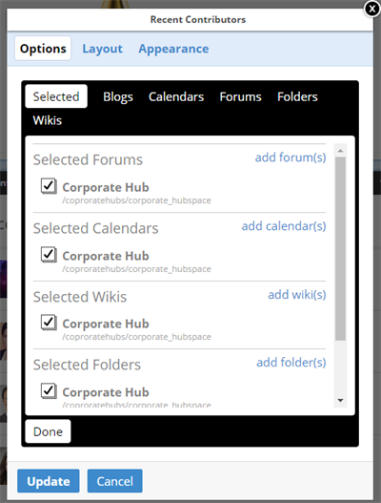Viewport: 381px width, 503px height.
Task: Close the Recent Contributors dialog
Action: [372, 9]
